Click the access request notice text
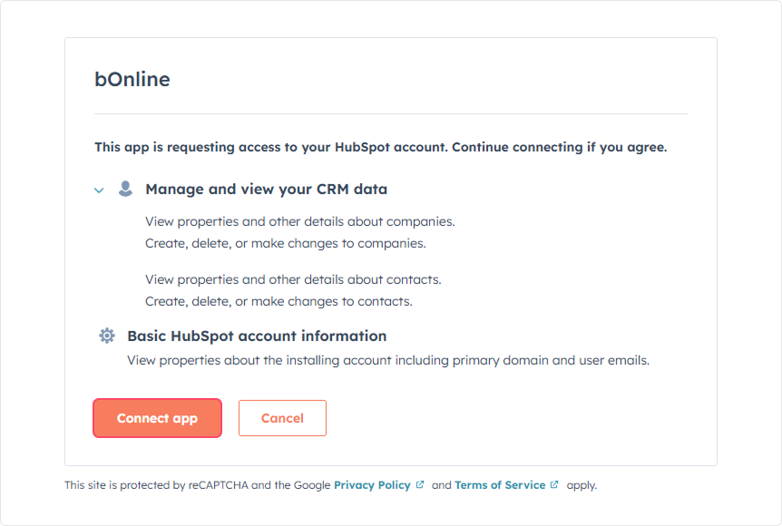 (x=380, y=147)
